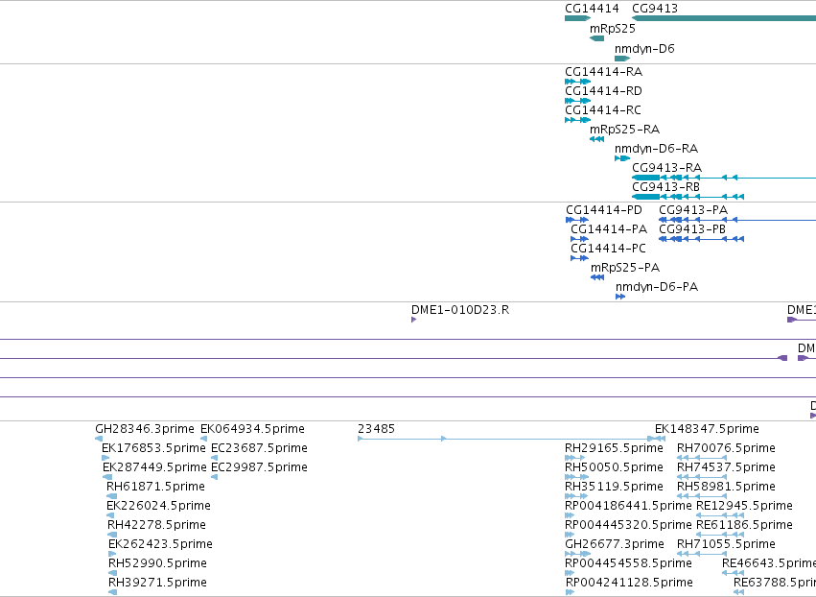
Task: Click the RH61871.5prime EST label
Action: click(x=155, y=487)
